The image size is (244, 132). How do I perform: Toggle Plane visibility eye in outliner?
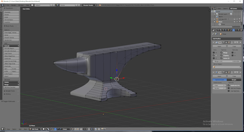[x=234, y=22]
